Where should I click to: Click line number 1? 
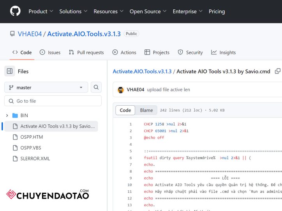(130, 124)
